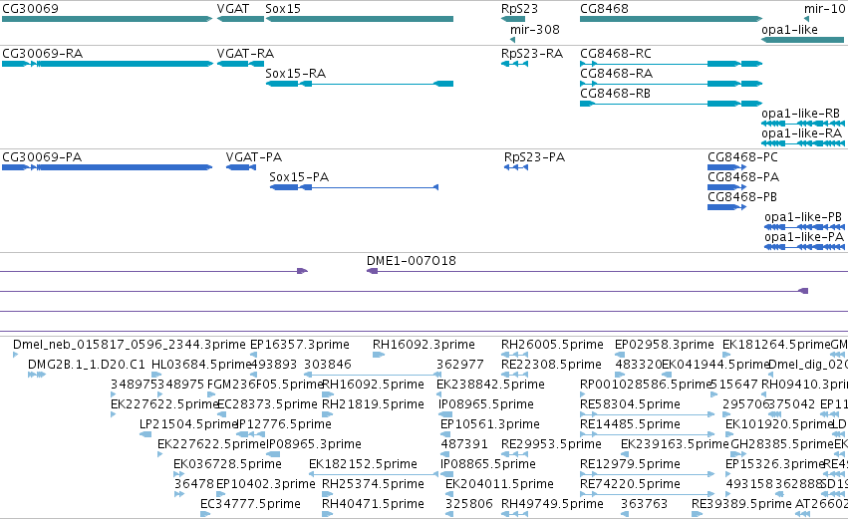Click the HL03684.5prime EST label
This screenshot has height=519, width=848.
point(201,365)
